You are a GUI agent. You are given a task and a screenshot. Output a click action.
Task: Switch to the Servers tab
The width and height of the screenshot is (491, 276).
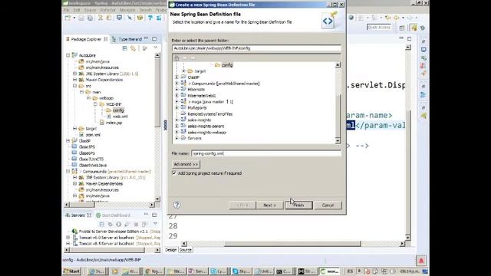[x=77, y=215]
